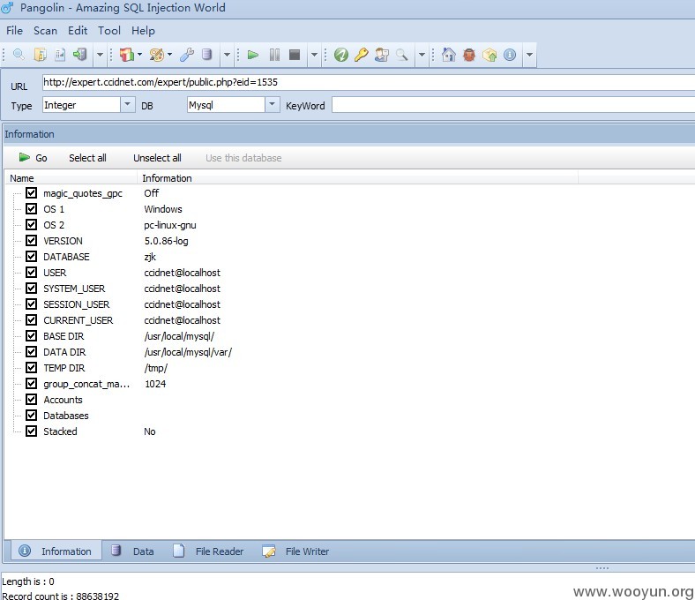Click Use this database button
695x600 pixels.
point(243,158)
